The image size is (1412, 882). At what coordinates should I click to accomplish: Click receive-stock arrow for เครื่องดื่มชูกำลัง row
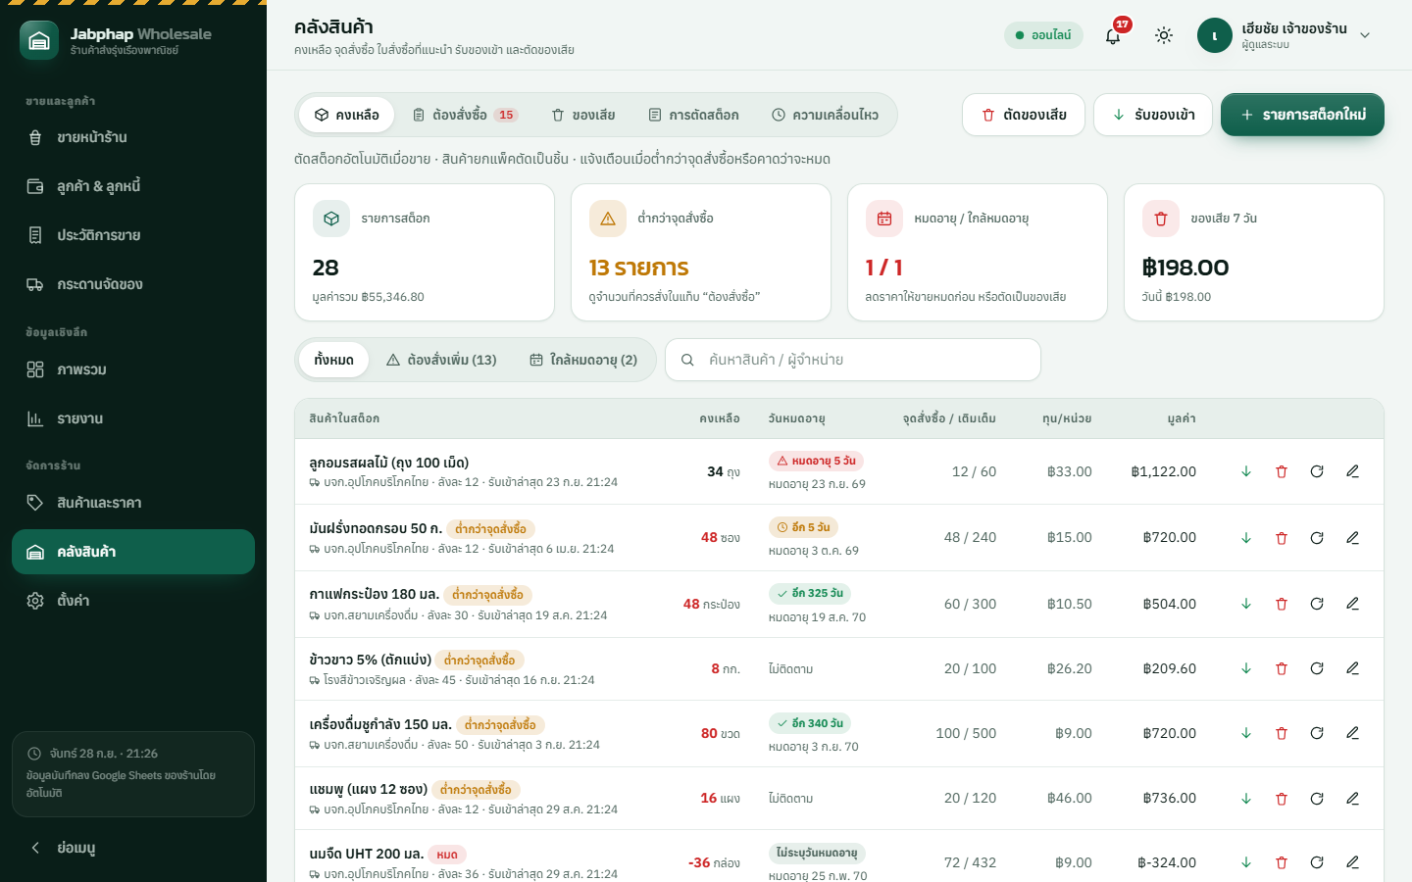click(x=1246, y=733)
